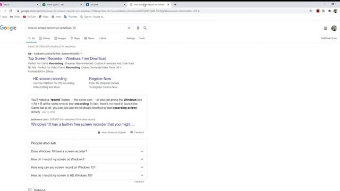The height and width of the screenshot is (191, 340).
Task: Open the SafeSearch on setting
Action: (x=329, y=38)
